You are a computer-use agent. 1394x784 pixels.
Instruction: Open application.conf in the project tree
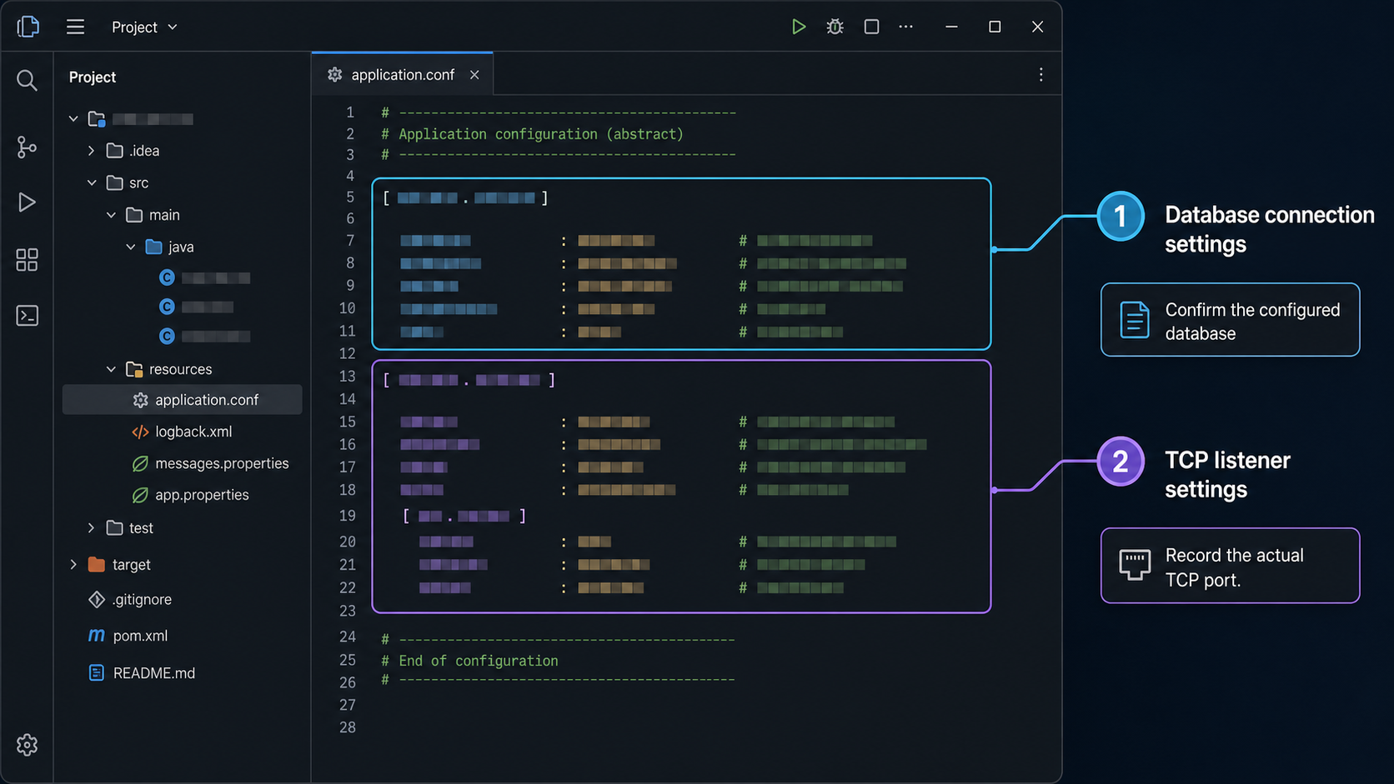click(183, 400)
